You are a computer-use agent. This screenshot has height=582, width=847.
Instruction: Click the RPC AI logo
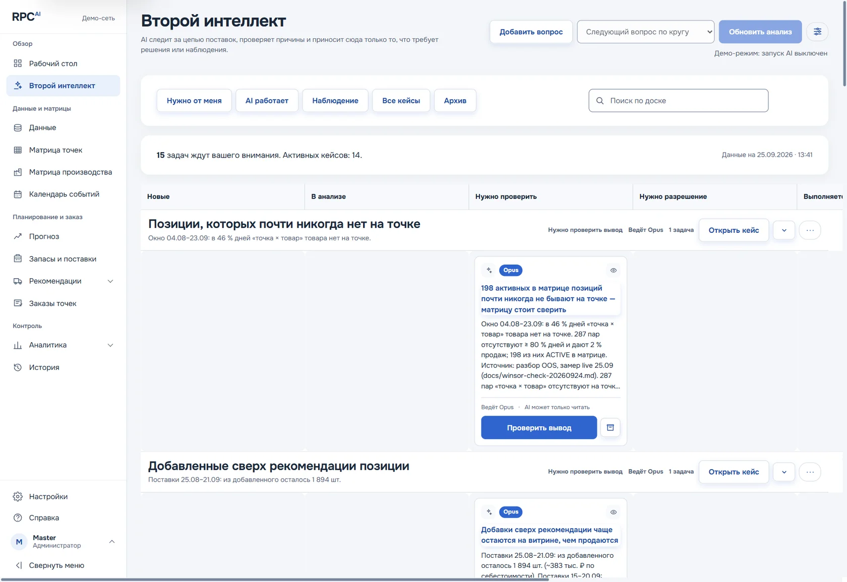(x=26, y=16)
